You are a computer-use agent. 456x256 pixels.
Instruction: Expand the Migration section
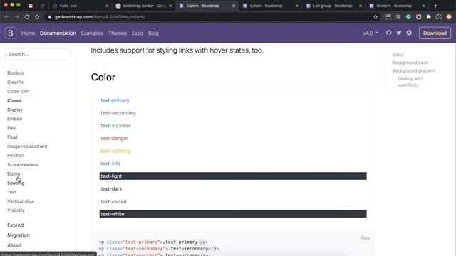click(19, 235)
